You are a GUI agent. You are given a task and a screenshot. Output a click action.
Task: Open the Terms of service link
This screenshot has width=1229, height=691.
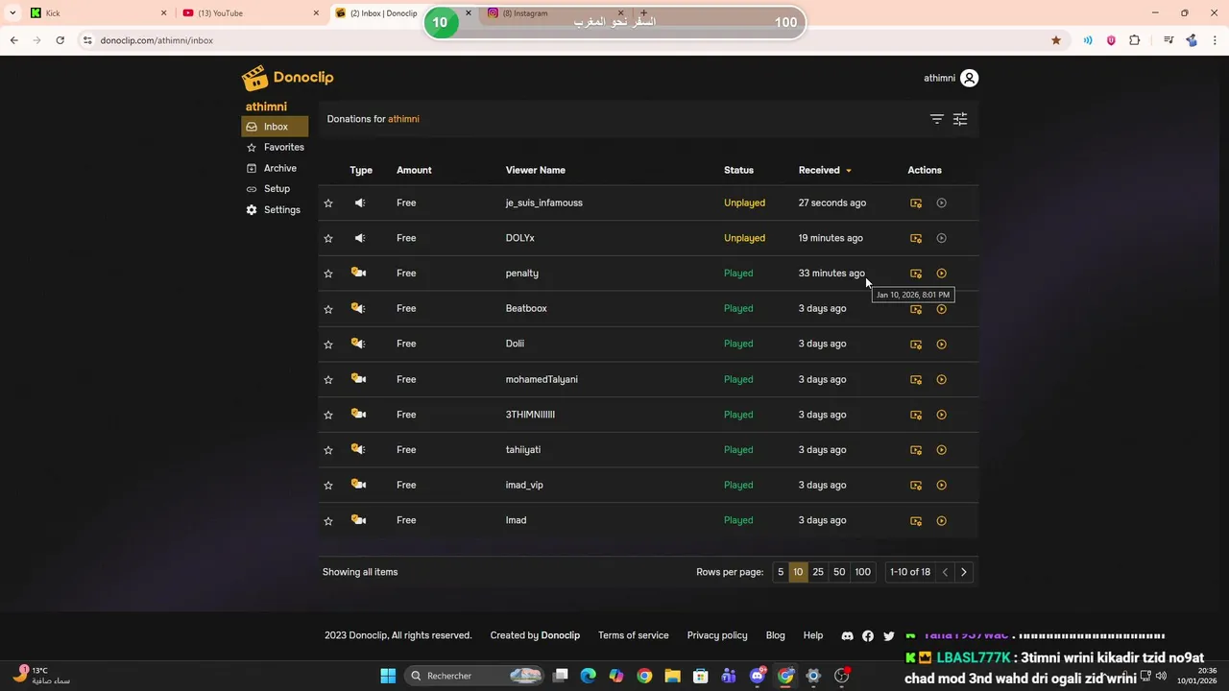(633, 635)
